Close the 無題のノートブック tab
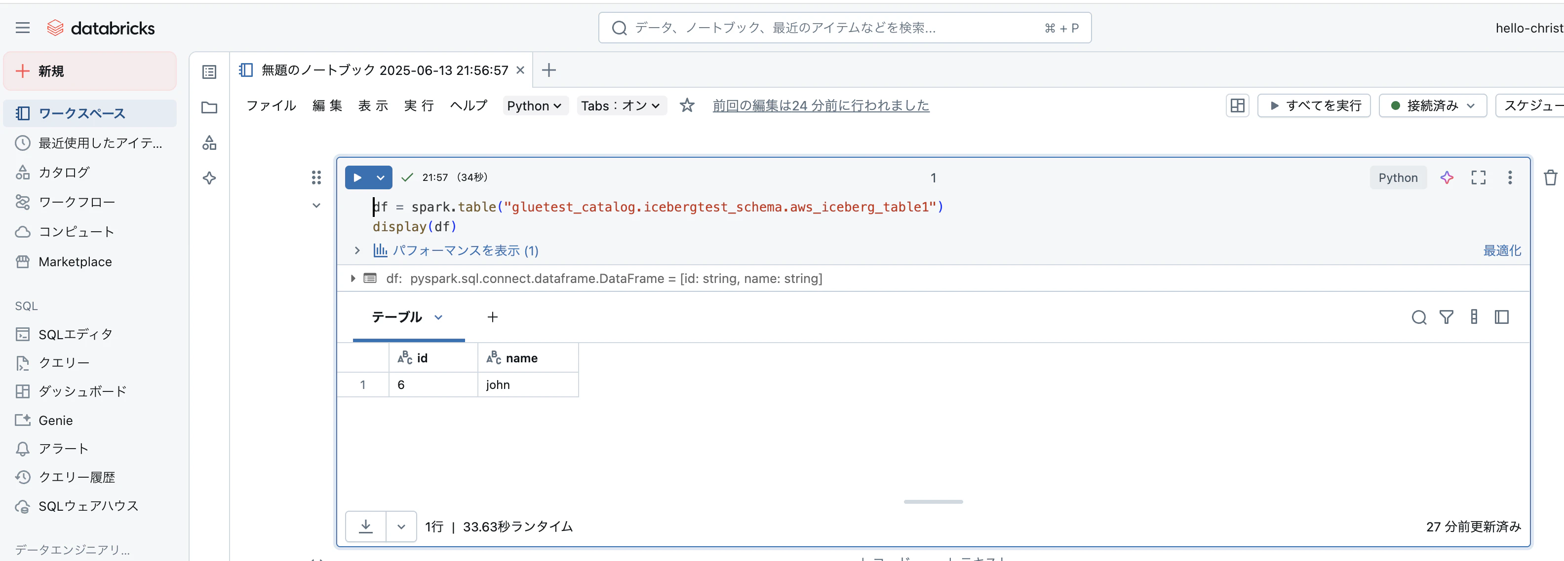The image size is (1564, 561). pyautogui.click(x=520, y=70)
